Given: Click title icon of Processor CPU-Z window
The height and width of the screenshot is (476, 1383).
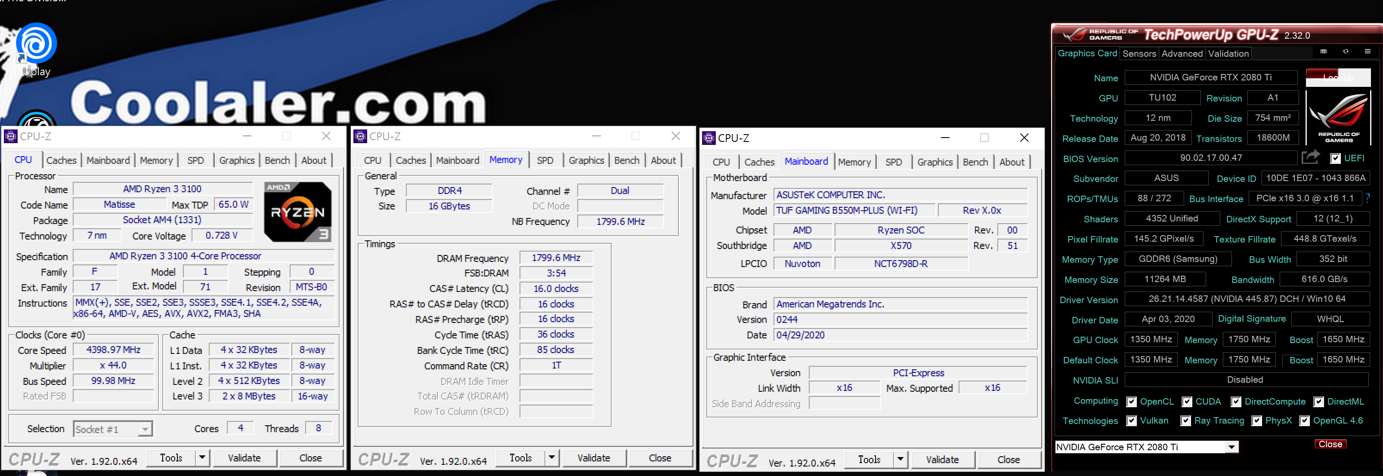Looking at the screenshot, I should pos(11,136).
